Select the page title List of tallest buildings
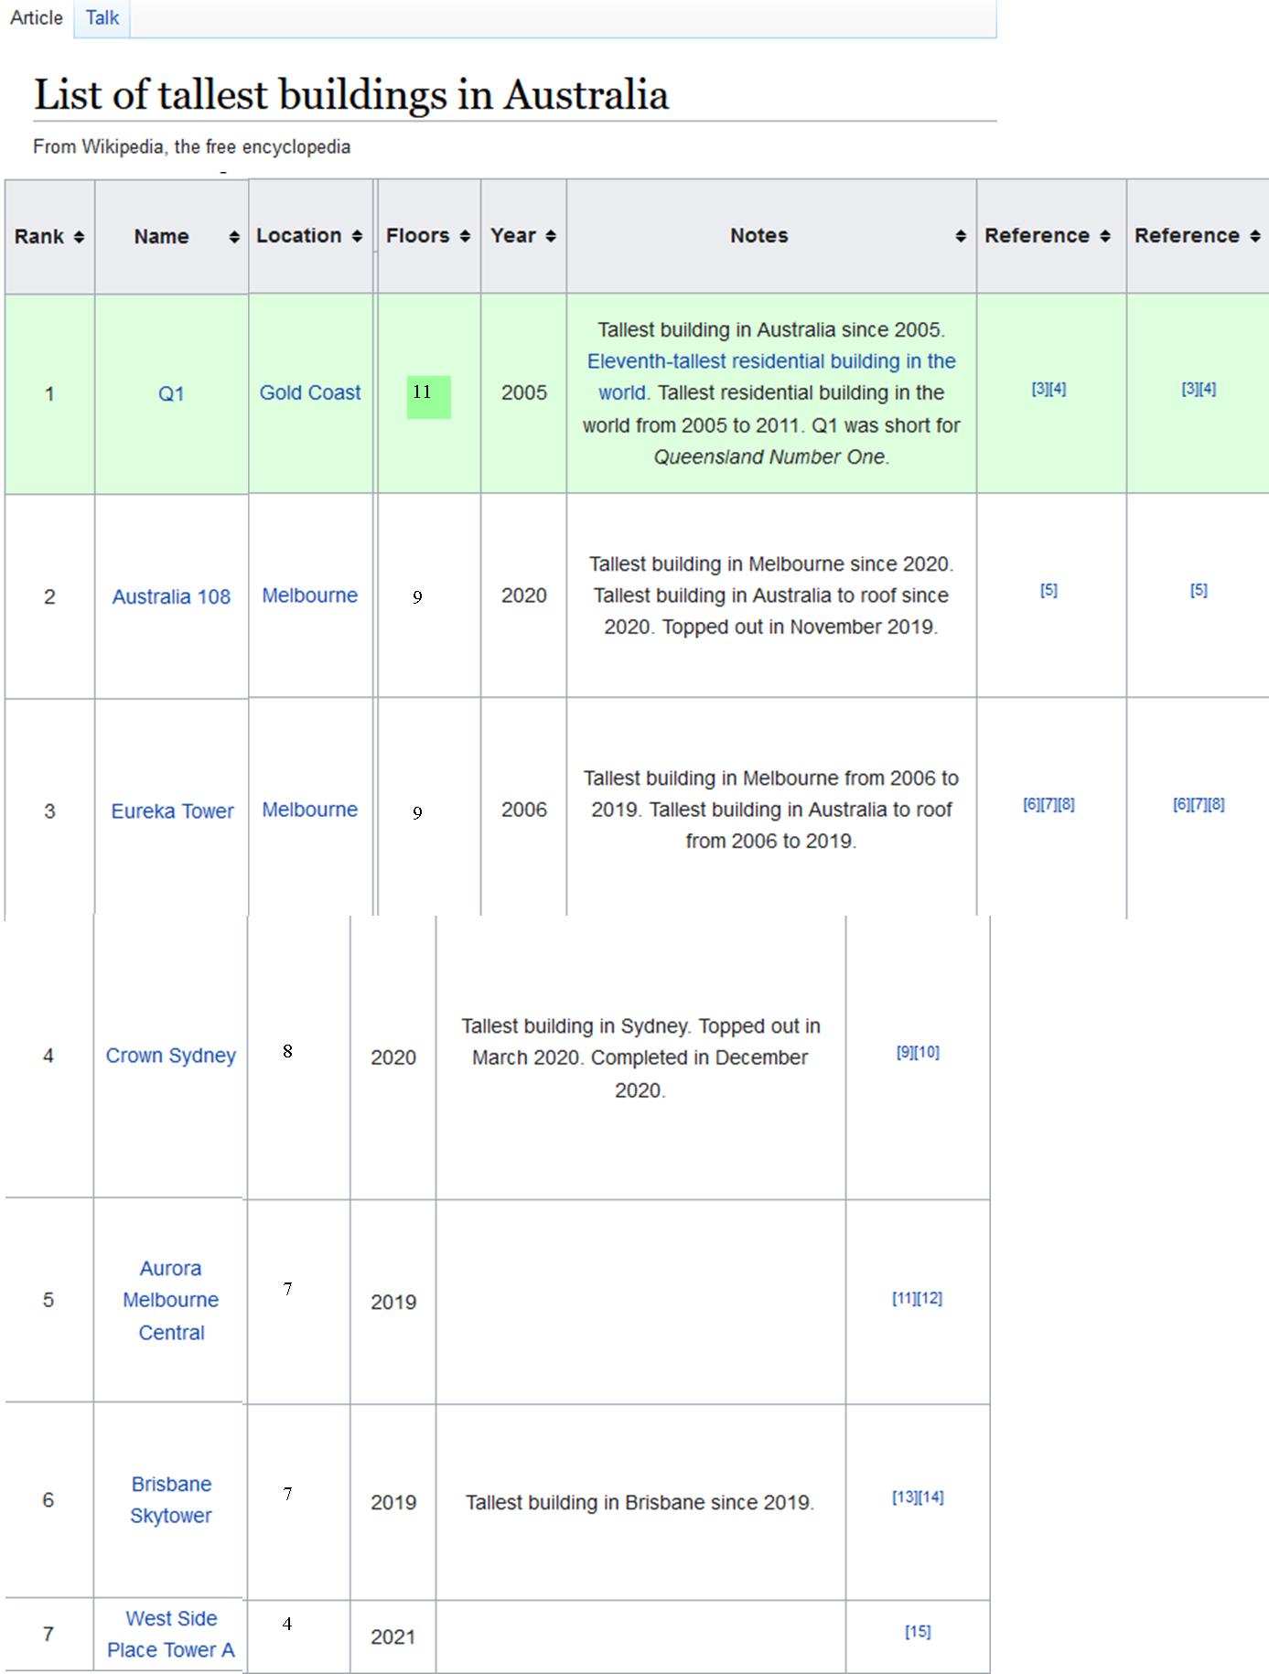 351,94
